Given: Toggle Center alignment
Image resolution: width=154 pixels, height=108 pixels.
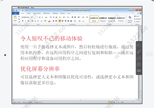Looking at the screenshot, I should [x=62, y=21].
